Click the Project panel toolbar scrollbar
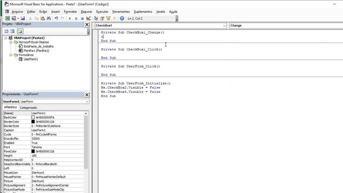The image size is (343, 193). (88, 32)
